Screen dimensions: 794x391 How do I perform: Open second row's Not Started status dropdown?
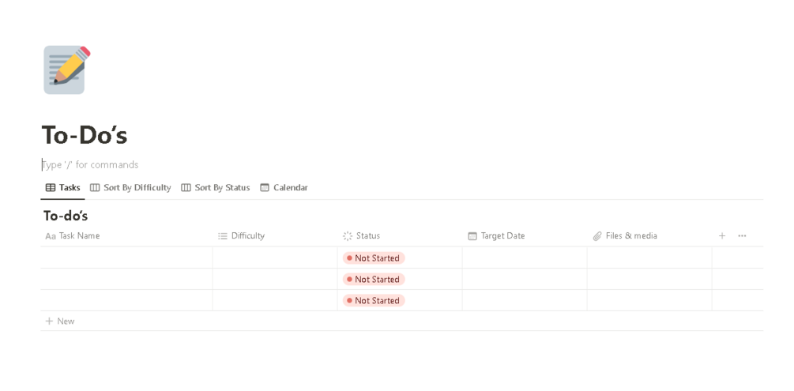pos(374,280)
